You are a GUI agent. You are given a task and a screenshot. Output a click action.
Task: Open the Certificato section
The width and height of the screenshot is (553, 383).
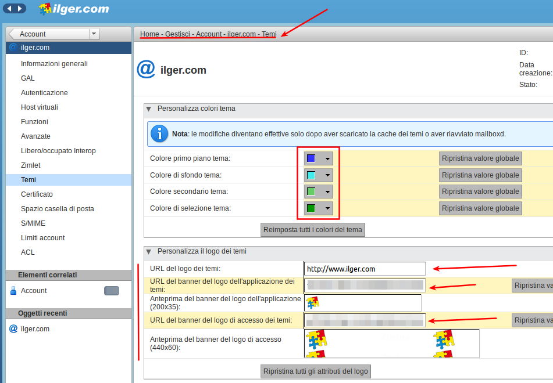pyautogui.click(x=37, y=194)
